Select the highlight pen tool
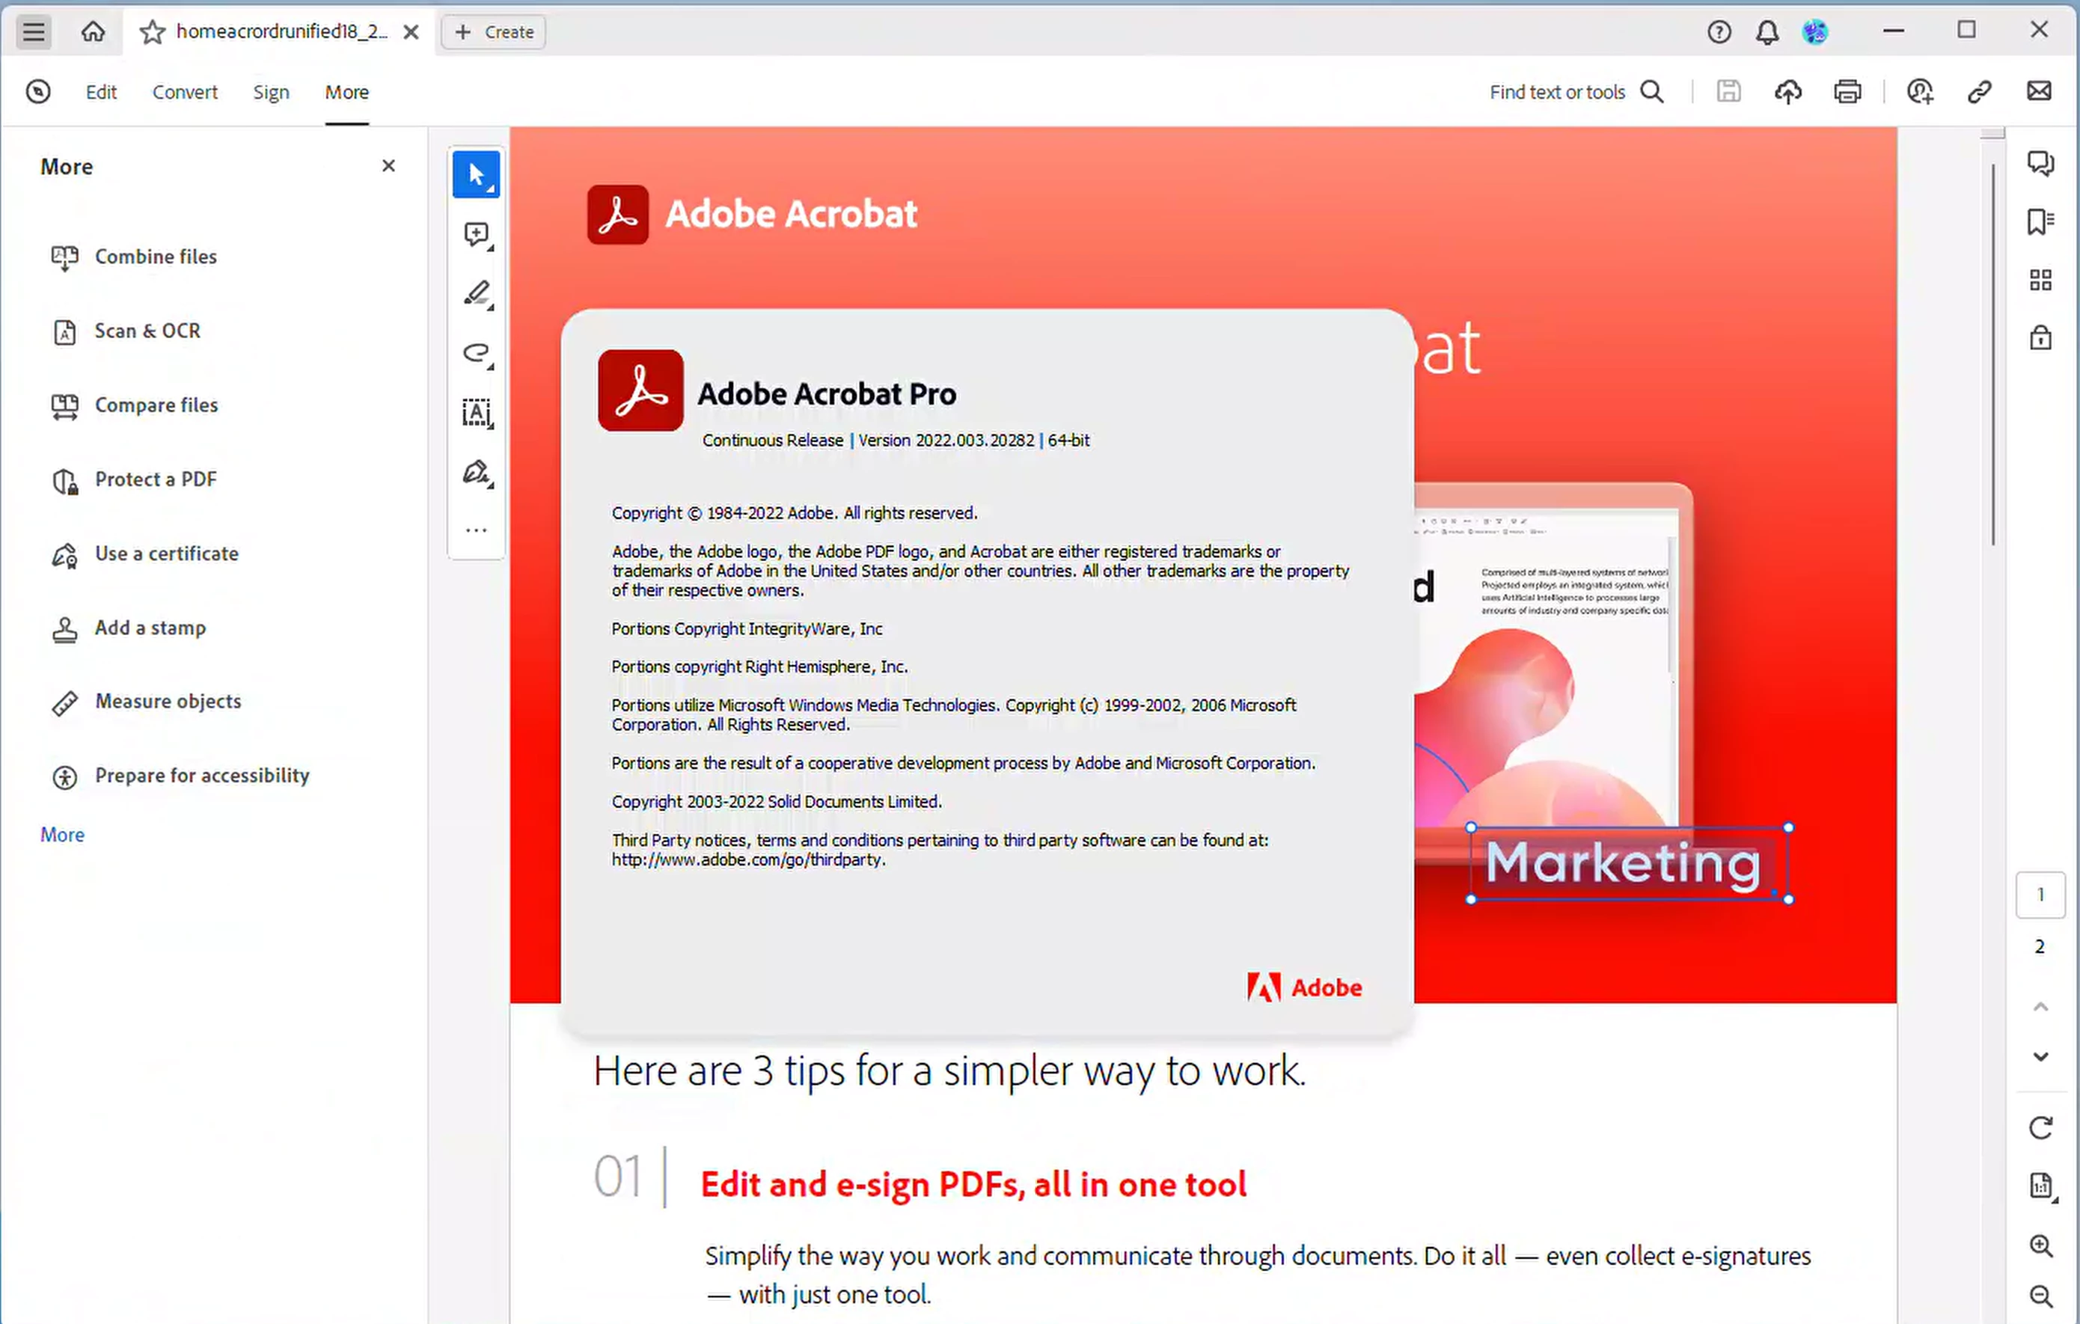Screen dimensions: 2080x1324 [x=476, y=294]
